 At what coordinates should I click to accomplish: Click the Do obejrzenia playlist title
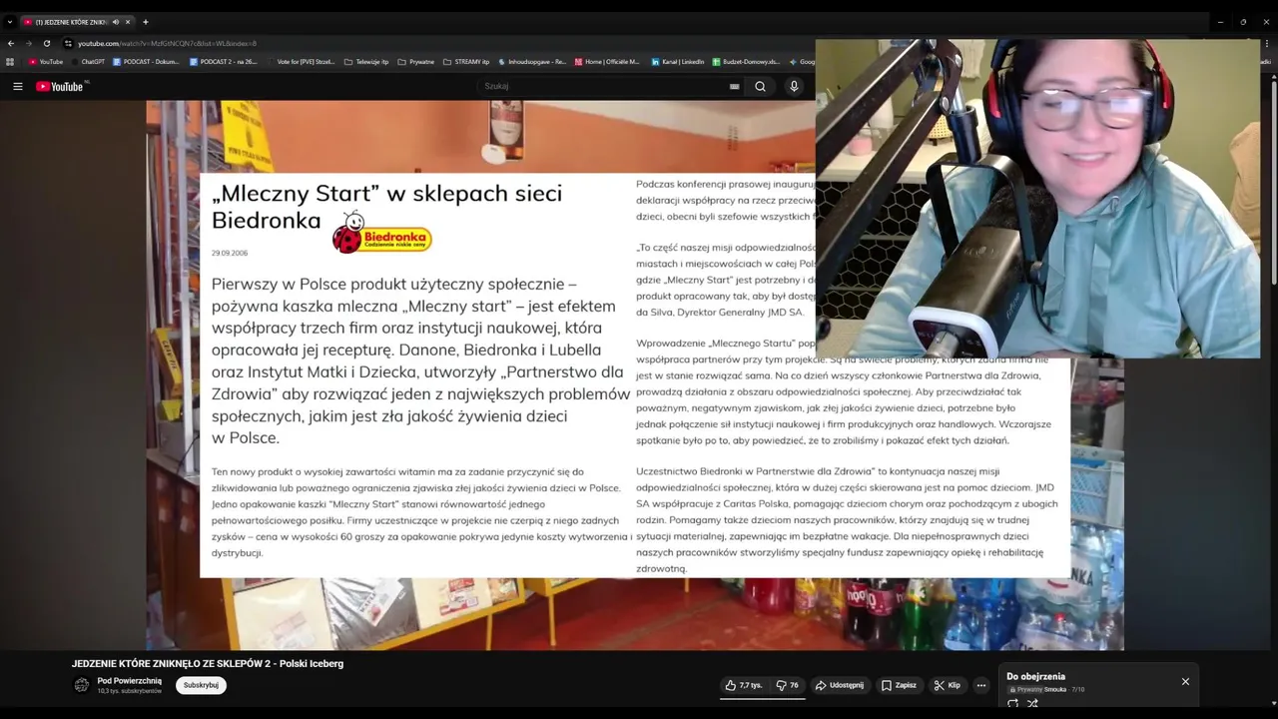tap(1036, 676)
